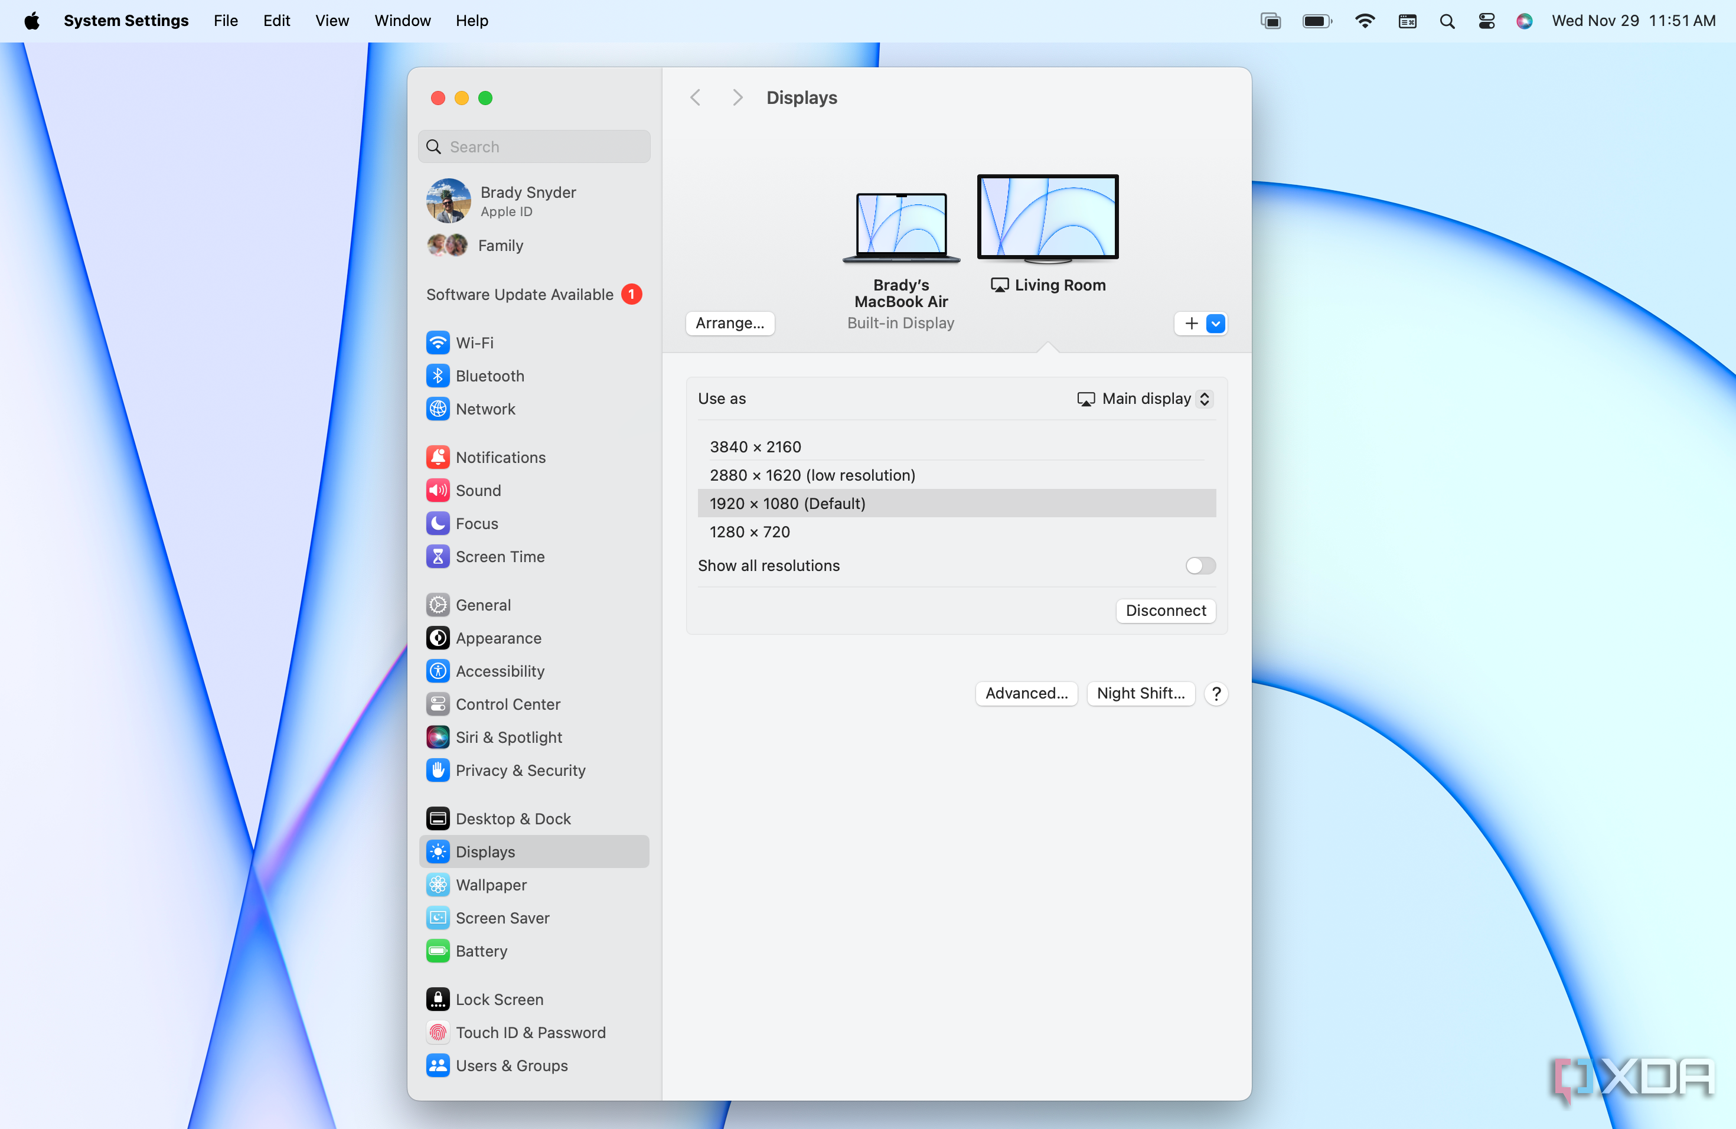Open Control Center in menu bar
The image size is (1736, 1129).
pos(1487,21)
